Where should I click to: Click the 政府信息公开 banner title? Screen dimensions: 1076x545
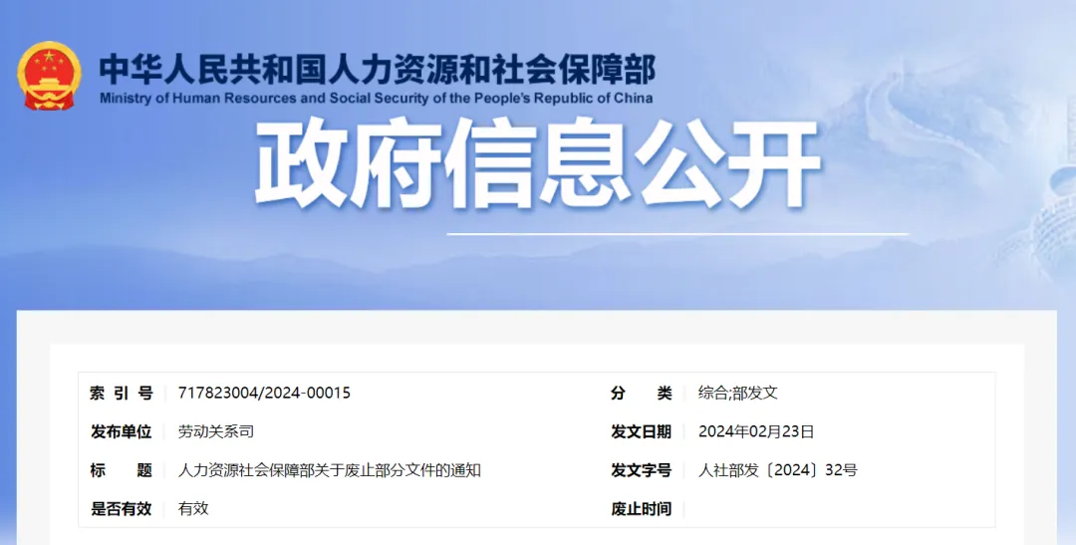tap(538, 164)
